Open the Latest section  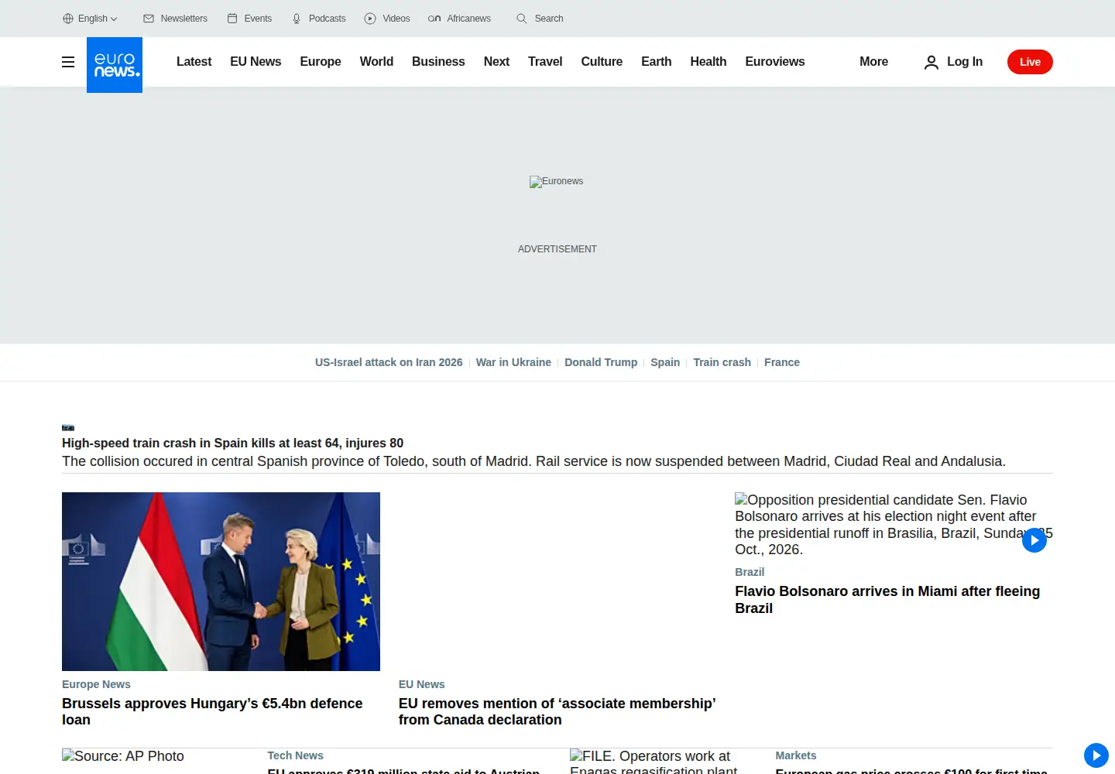(194, 62)
